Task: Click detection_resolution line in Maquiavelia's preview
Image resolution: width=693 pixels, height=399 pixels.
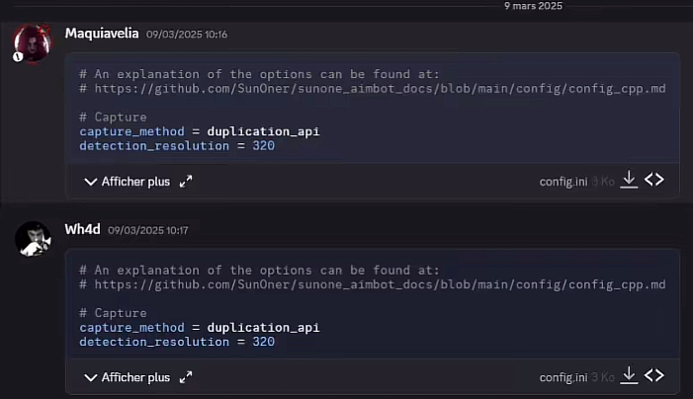Action: [177, 145]
